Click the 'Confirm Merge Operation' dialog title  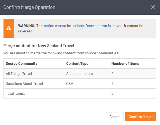pos(29,7)
